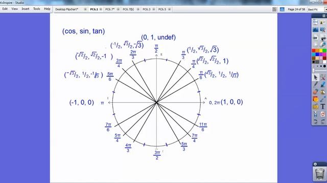The image size is (327, 183).
Task: Close the PC6.1 tab
Action: (x=101, y=9)
